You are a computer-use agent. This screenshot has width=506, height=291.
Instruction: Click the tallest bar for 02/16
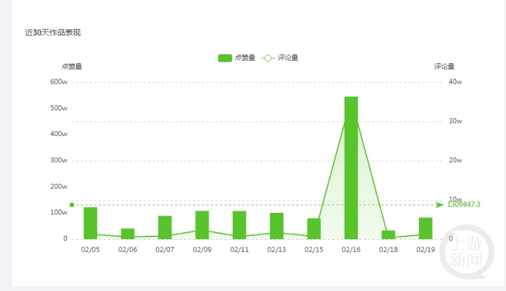[x=351, y=168]
